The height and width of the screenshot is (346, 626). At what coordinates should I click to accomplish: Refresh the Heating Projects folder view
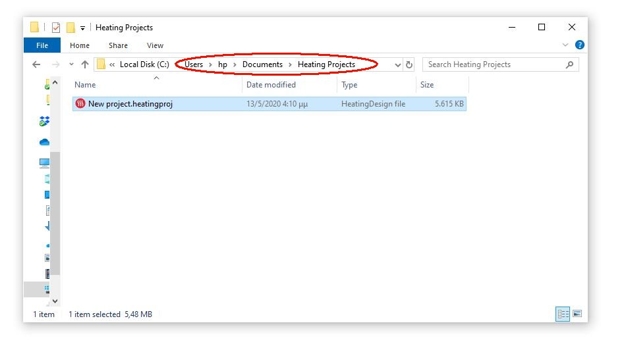coord(409,64)
